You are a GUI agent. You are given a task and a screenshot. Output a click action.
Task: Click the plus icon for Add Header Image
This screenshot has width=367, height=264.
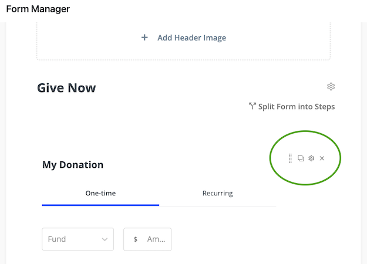pyautogui.click(x=144, y=38)
